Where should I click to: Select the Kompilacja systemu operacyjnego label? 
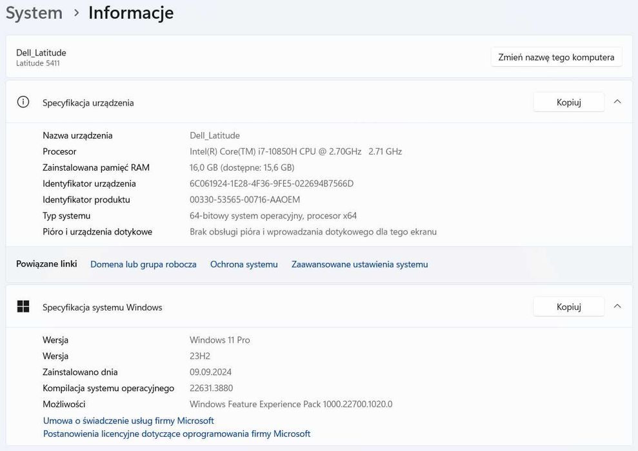[108, 388]
